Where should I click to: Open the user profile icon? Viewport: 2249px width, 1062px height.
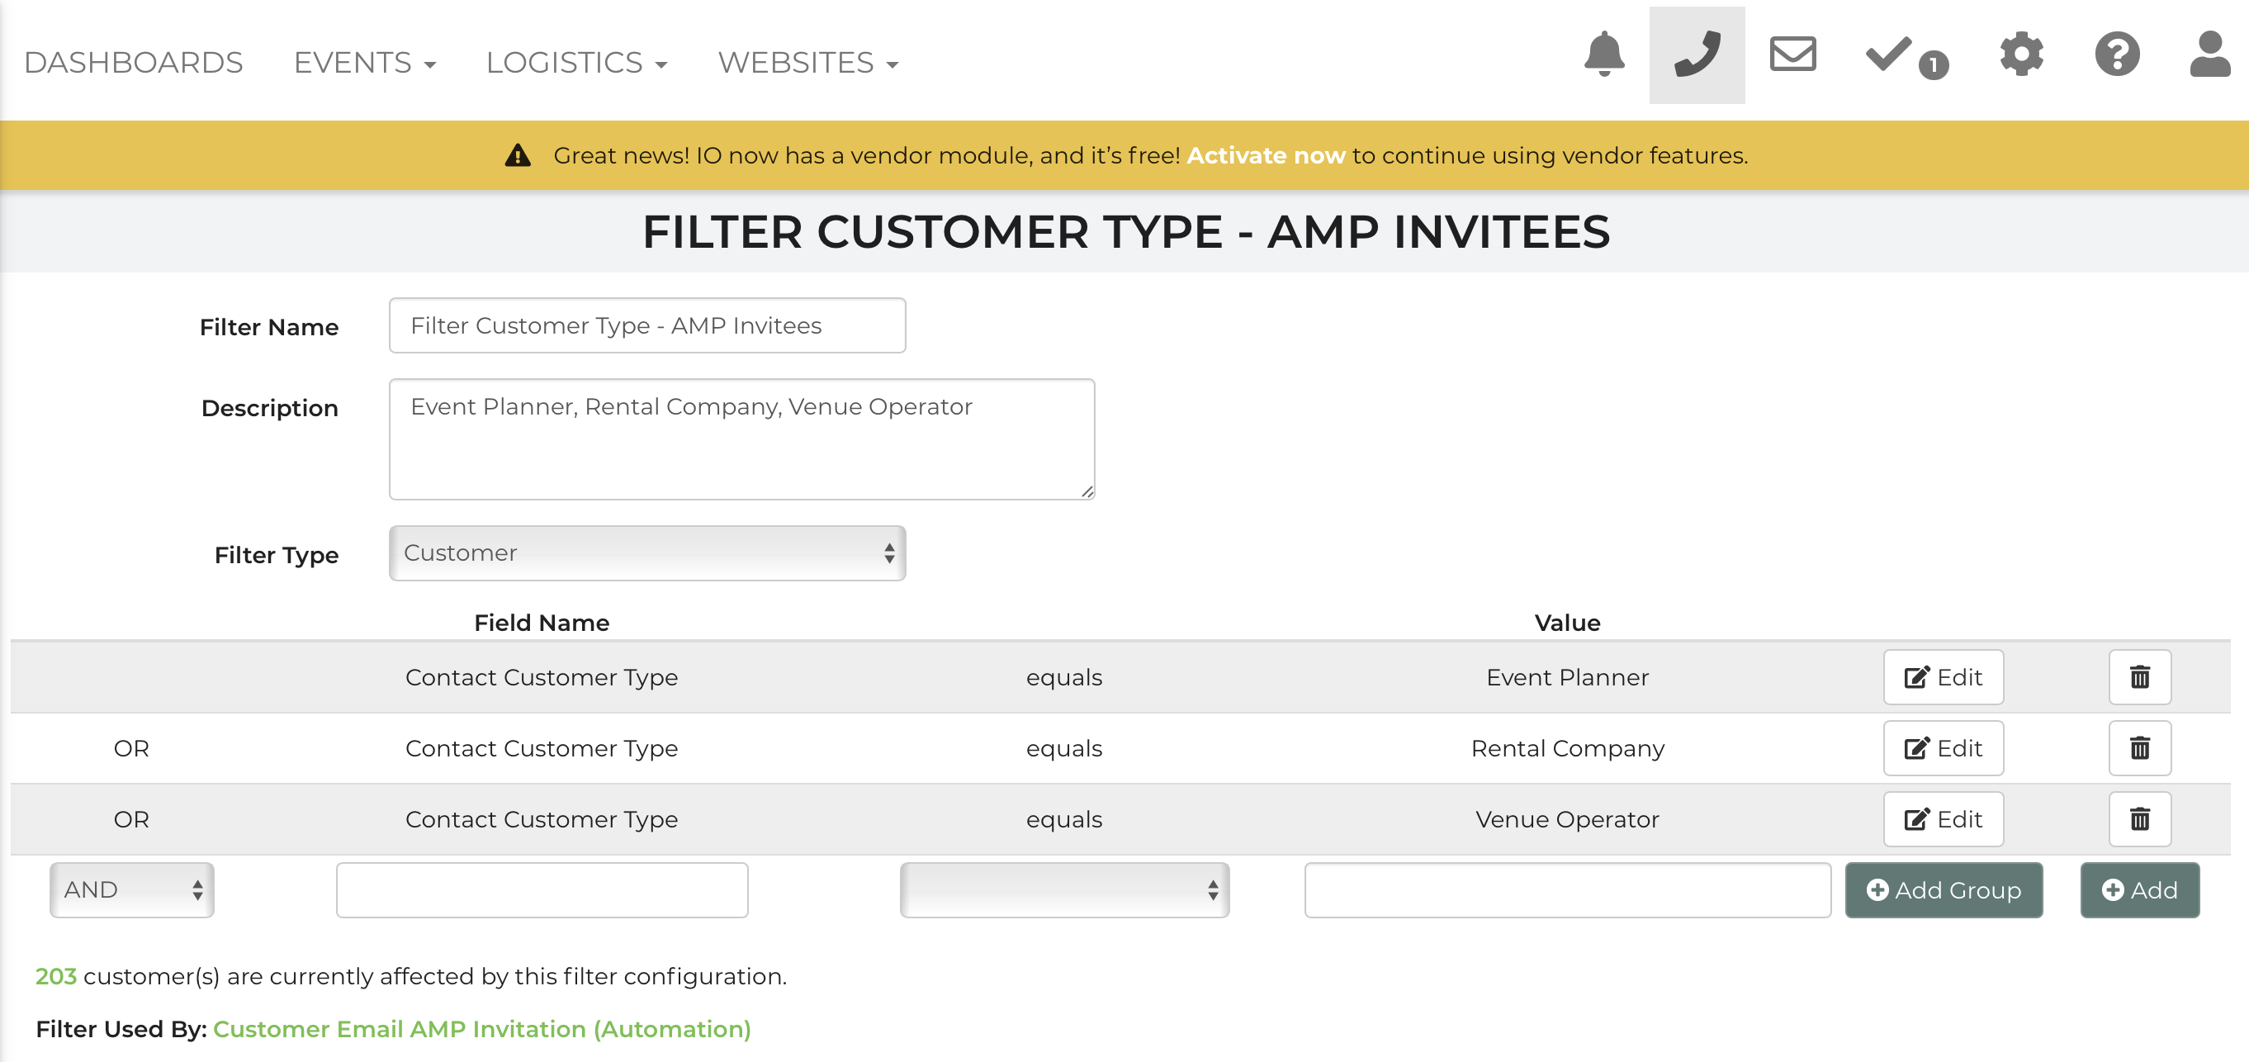coord(2209,55)
